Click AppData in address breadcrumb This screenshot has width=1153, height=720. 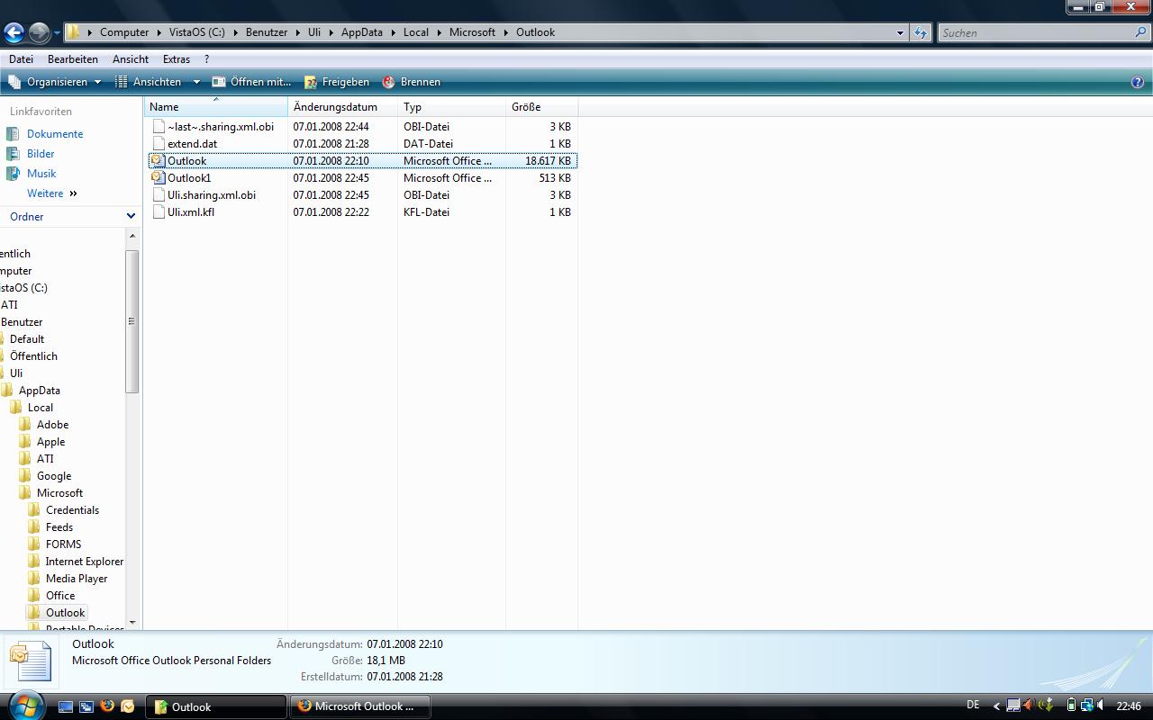click(361, 32)
